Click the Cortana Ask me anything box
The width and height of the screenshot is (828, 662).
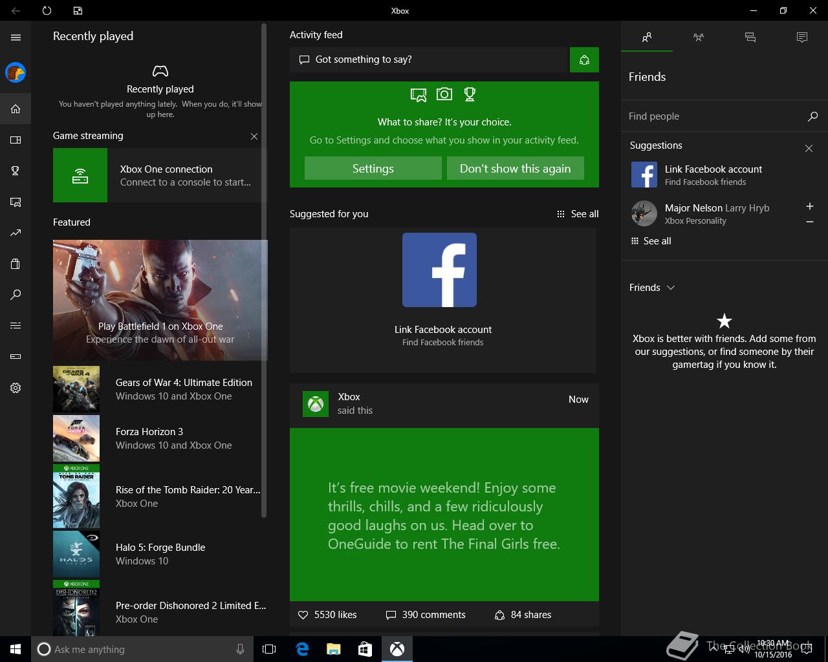(x=141, y=649)
